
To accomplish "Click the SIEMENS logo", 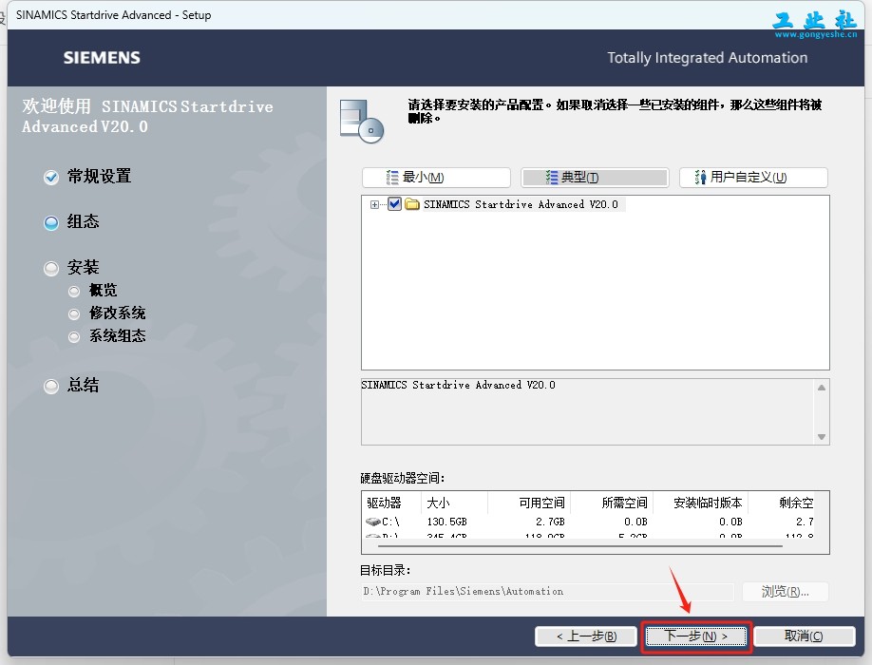I will [x=102, y=58].
